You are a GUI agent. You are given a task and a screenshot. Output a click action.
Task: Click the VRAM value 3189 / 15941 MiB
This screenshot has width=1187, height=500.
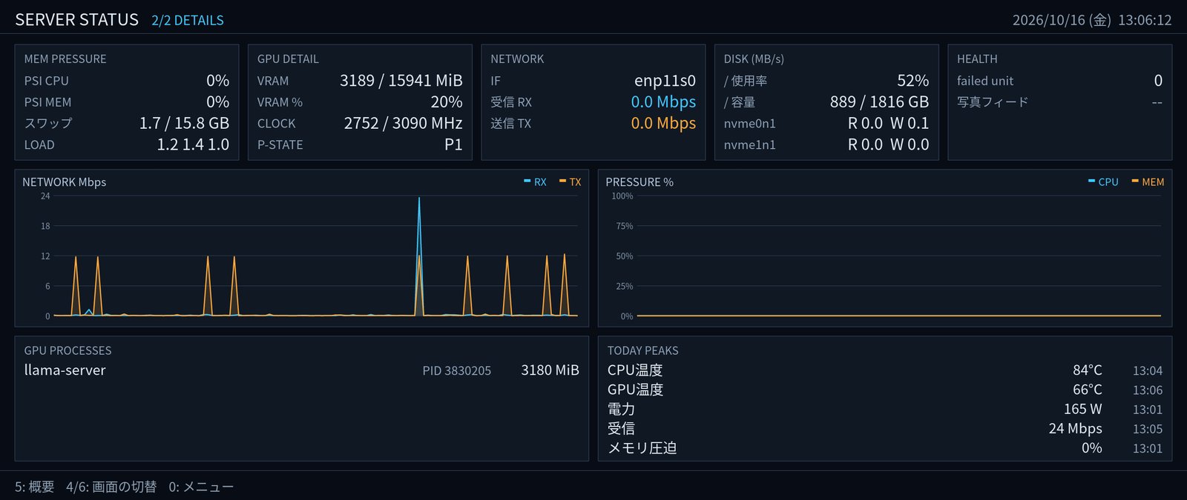pos(401,81)
